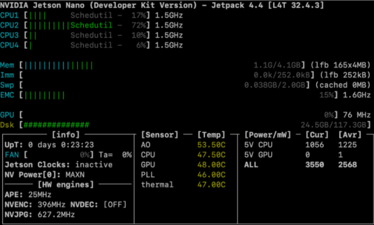Click the [Cur] column header
Screen dimensions: 374x225
(317, 135)
